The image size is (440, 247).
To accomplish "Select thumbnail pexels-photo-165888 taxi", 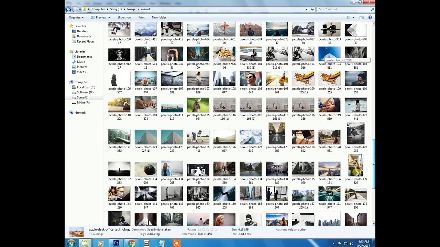I will (251, 194).
